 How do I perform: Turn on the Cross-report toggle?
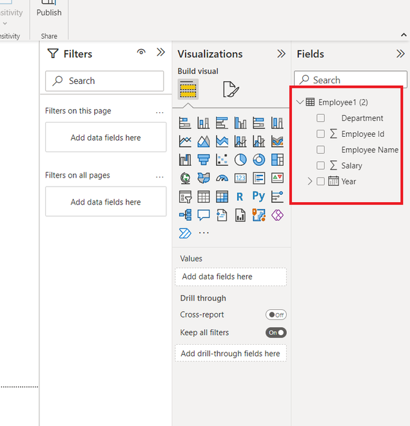coord(276,315)
